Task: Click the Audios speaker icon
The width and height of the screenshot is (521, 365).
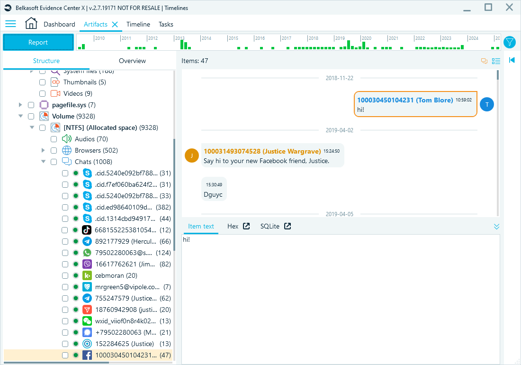Action: pos(66,139)
